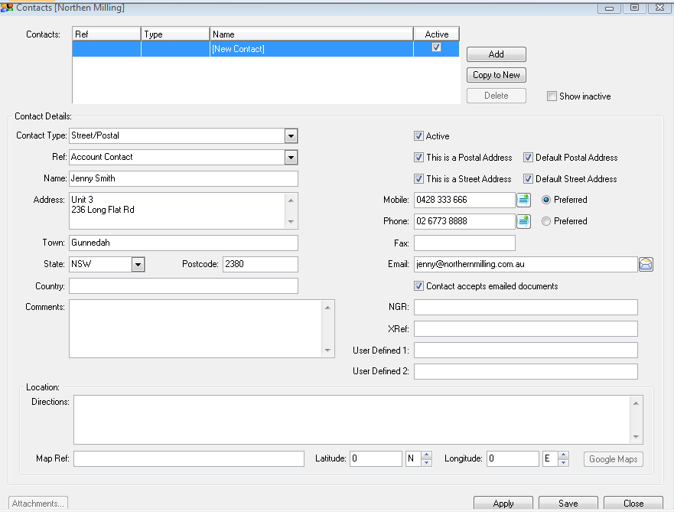Expand the Ref dropdown list
This screenshot has height=512, width=674.
[291, 158]
